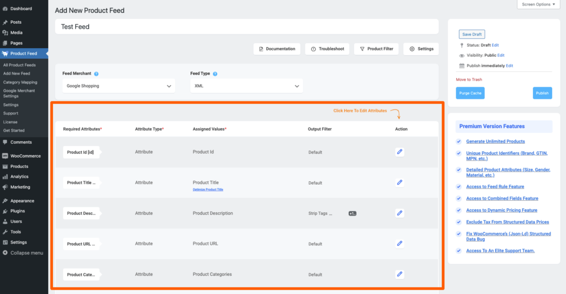Select Add New Feed in sidebar
Image resolution: width=566 pixels, height=294 pixels.
(x=17, y=73)
